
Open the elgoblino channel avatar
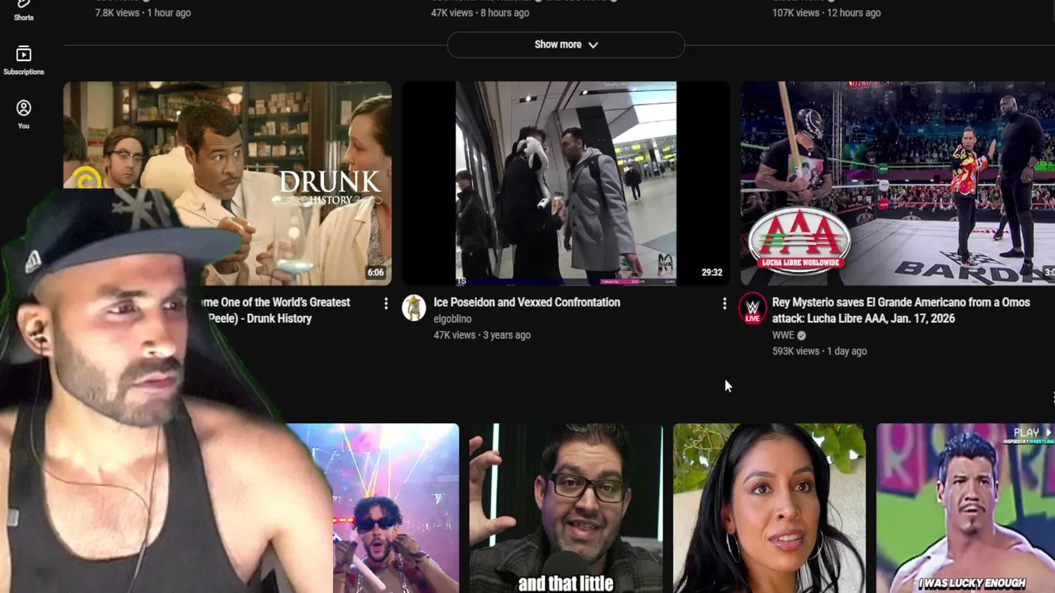point(414,308)
